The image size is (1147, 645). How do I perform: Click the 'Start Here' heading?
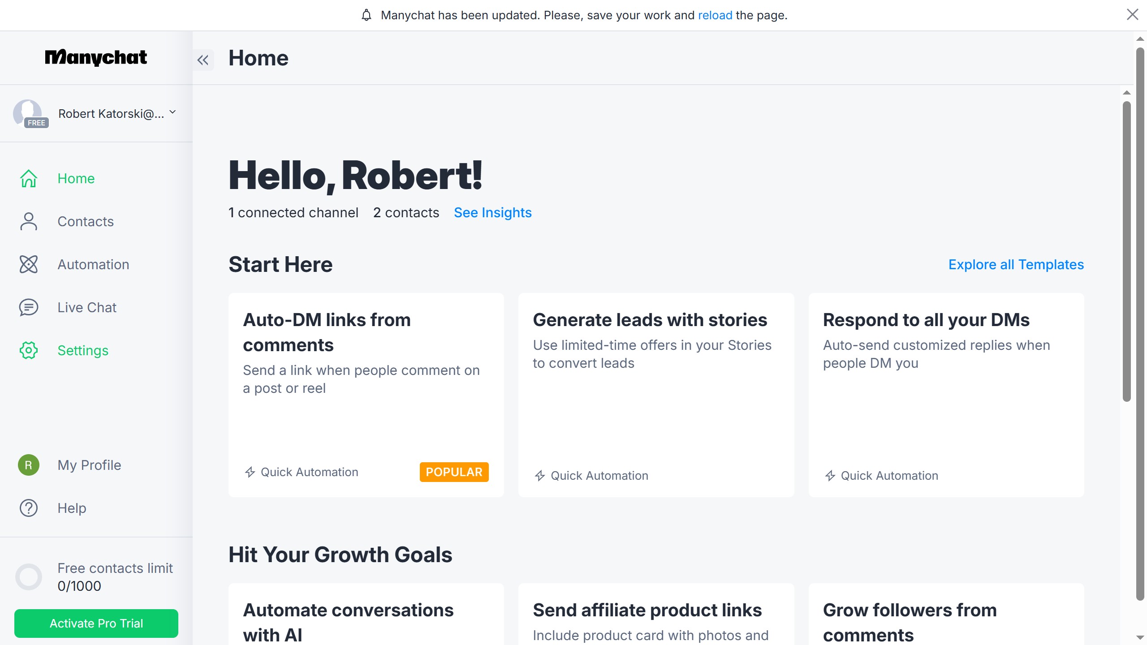280,264
